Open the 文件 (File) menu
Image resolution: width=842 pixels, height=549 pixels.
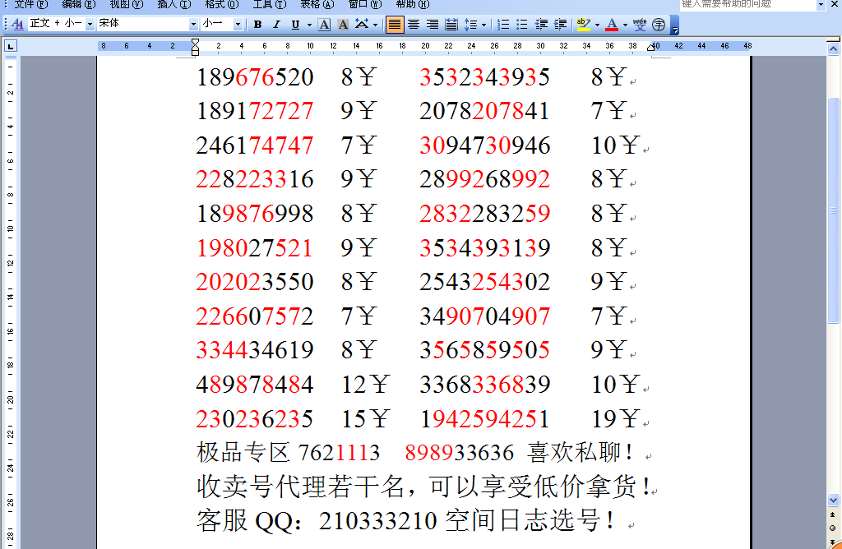[30, 4]
